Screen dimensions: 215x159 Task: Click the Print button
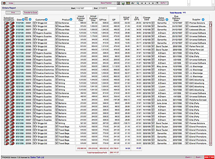(x=13, y=13)
